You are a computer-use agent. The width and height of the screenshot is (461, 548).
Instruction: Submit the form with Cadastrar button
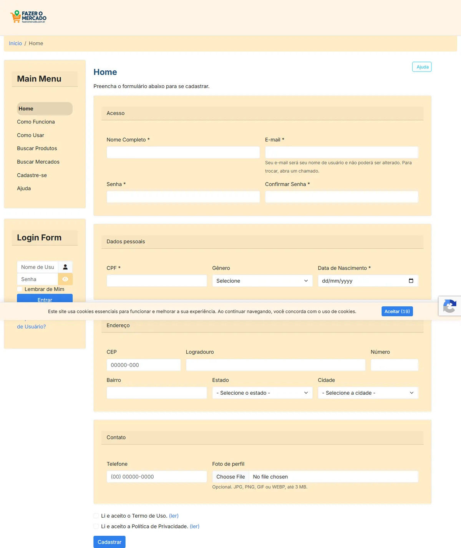point(109,542)
